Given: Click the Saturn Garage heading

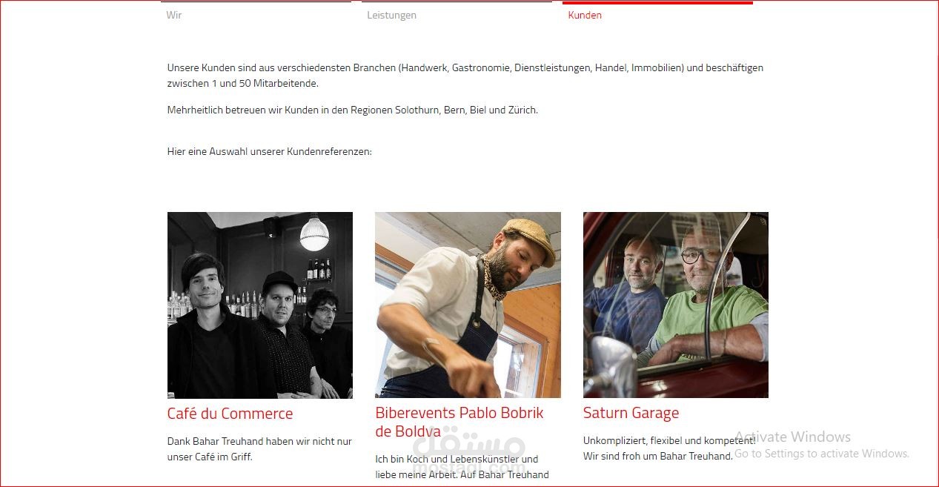Looking at the screenshot, I should [631, 413].
